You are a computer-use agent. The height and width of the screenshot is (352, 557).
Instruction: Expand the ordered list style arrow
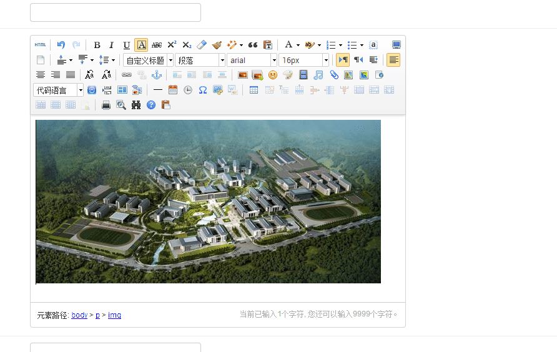pyautogui.click(x=341, y=45)
